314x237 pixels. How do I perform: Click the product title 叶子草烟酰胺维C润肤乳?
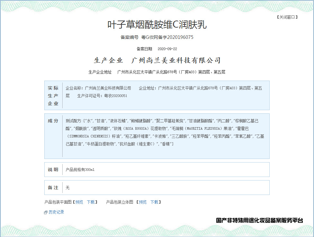157,25
